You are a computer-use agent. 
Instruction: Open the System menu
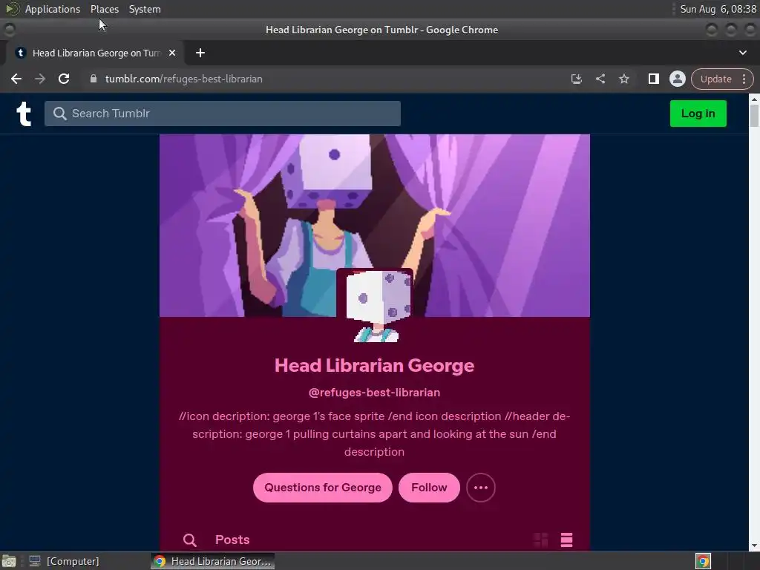pos(145,9)
